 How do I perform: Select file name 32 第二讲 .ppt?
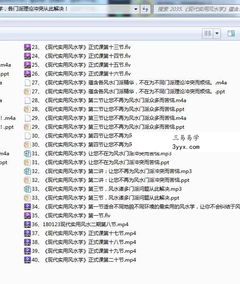[x=110, y=180]
